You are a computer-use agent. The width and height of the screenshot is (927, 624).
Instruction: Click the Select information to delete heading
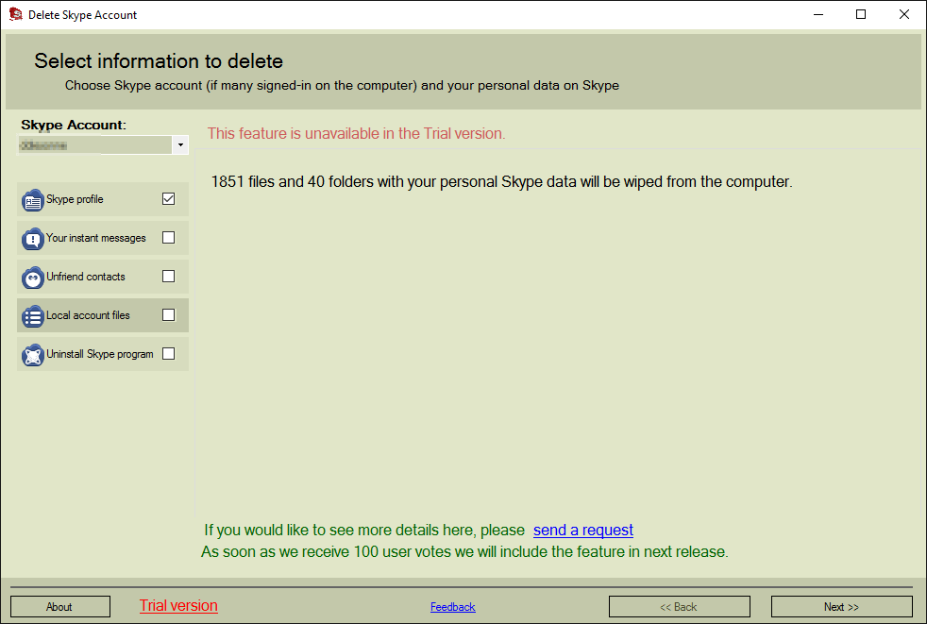tap(159, 61)
